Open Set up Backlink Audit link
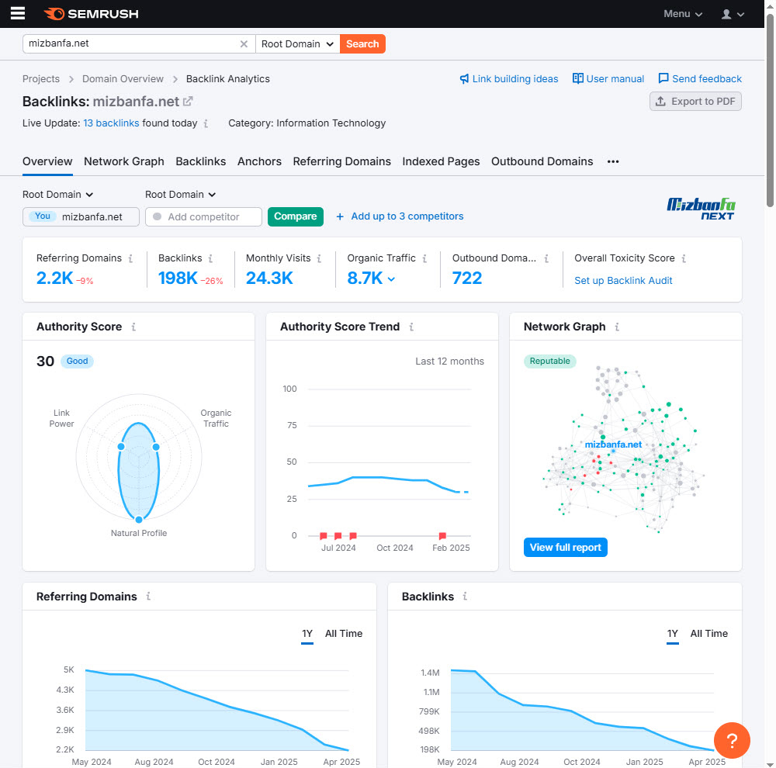This screenshot has width=776, height=768. (623, 281)
